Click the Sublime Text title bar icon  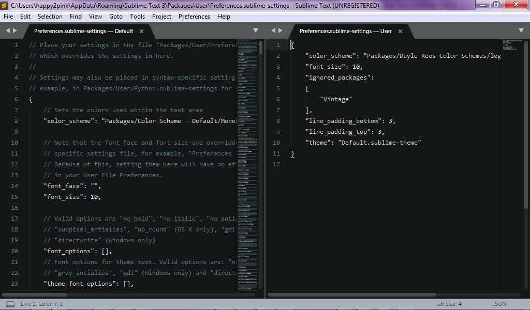click(x=4, y=5)
